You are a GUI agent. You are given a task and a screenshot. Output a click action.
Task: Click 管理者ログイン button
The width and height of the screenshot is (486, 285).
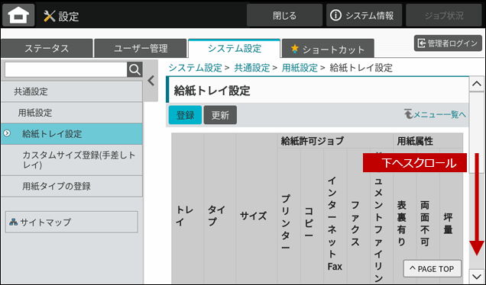click(x=448, y=43)
